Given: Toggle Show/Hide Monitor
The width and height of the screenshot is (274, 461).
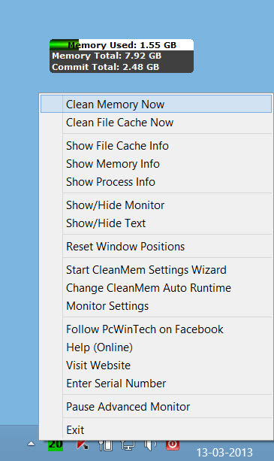Looking at the screenshot, I should coord(156,205).
